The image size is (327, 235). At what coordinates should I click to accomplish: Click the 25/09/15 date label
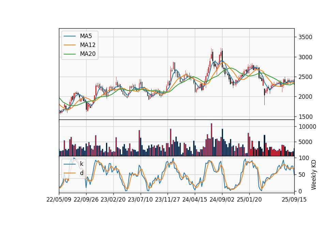(x=294, y=200)
